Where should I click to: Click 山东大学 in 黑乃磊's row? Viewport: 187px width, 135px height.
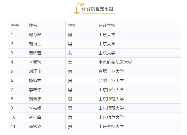(107, 35)
